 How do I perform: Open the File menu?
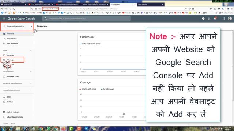[2, 1]
